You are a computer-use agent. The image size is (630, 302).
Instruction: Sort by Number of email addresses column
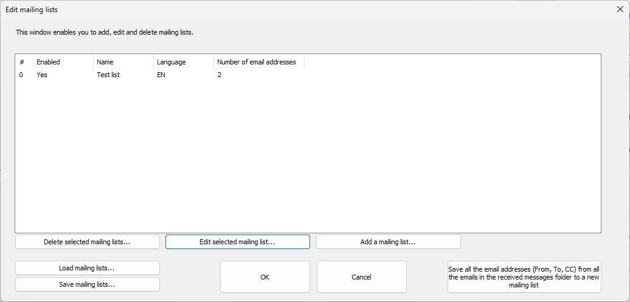point(259,62)
